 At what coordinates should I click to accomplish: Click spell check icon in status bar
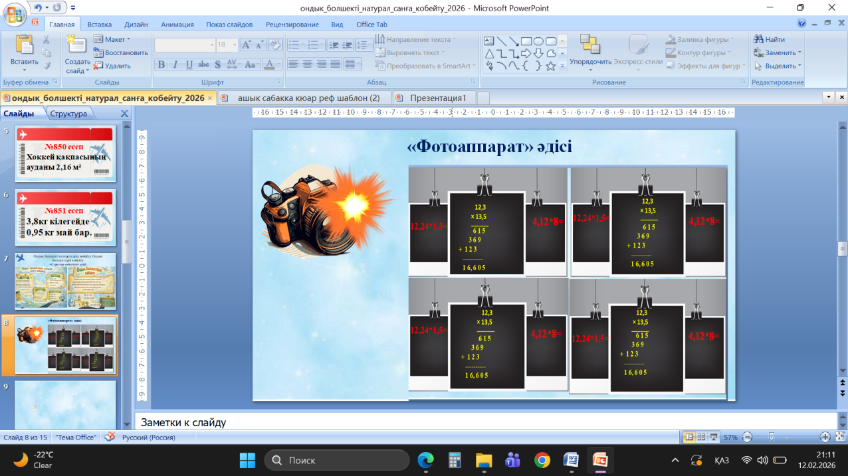click(110, 437)
